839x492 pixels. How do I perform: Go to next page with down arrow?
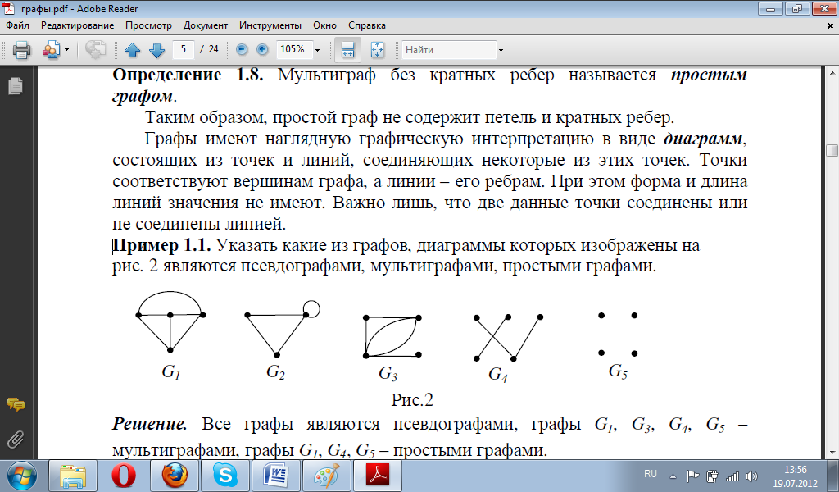point(156,50)
